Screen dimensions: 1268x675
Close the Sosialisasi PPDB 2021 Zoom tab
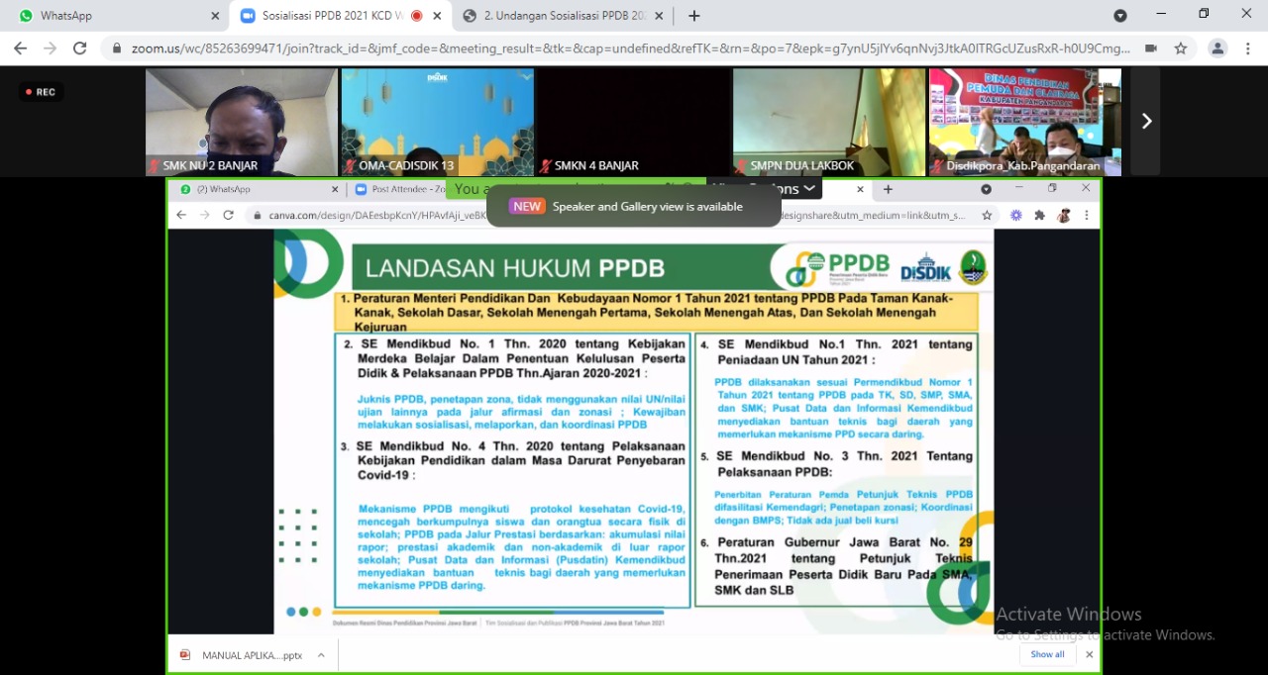437,16
